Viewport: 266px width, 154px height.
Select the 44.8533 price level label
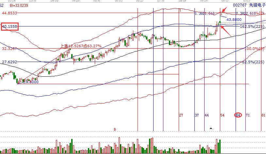coord(9,13)
